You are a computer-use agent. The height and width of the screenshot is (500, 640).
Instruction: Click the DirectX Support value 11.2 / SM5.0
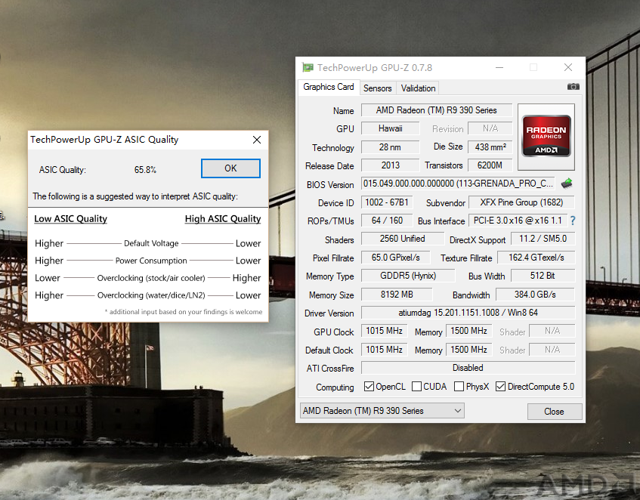coord(543,239)
